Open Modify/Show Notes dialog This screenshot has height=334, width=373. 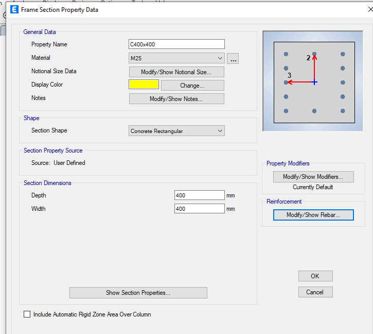pyautogui.click(x=176, y=98)
